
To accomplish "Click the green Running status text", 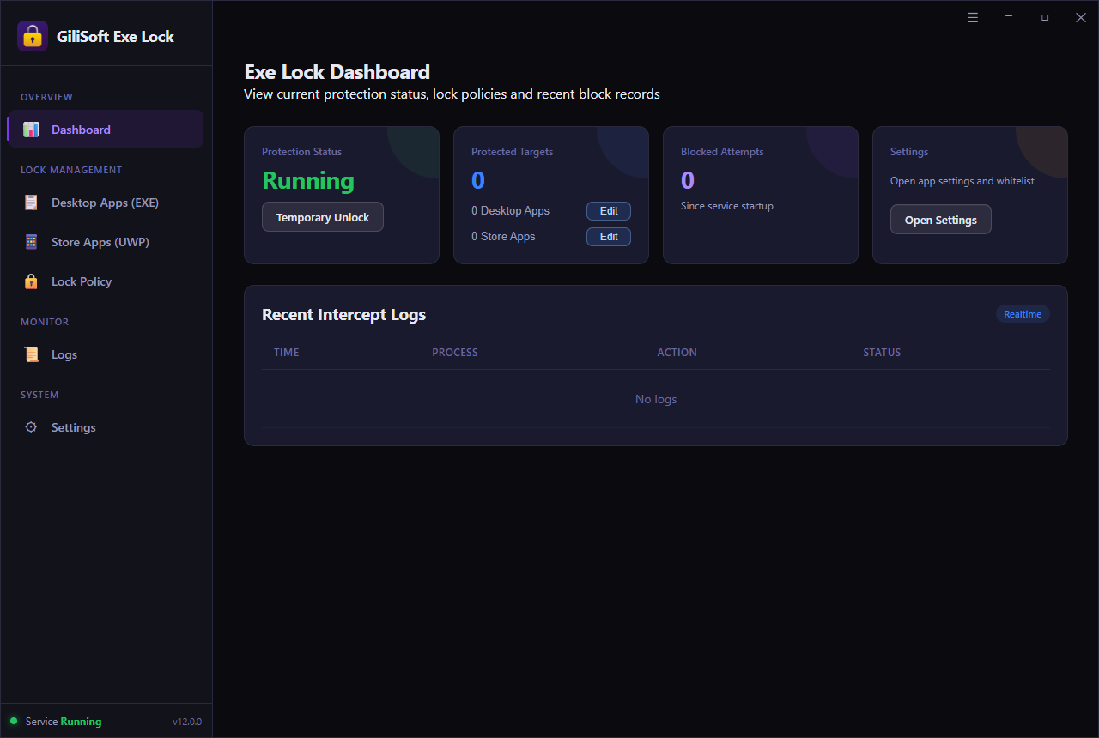I will 308,181.
